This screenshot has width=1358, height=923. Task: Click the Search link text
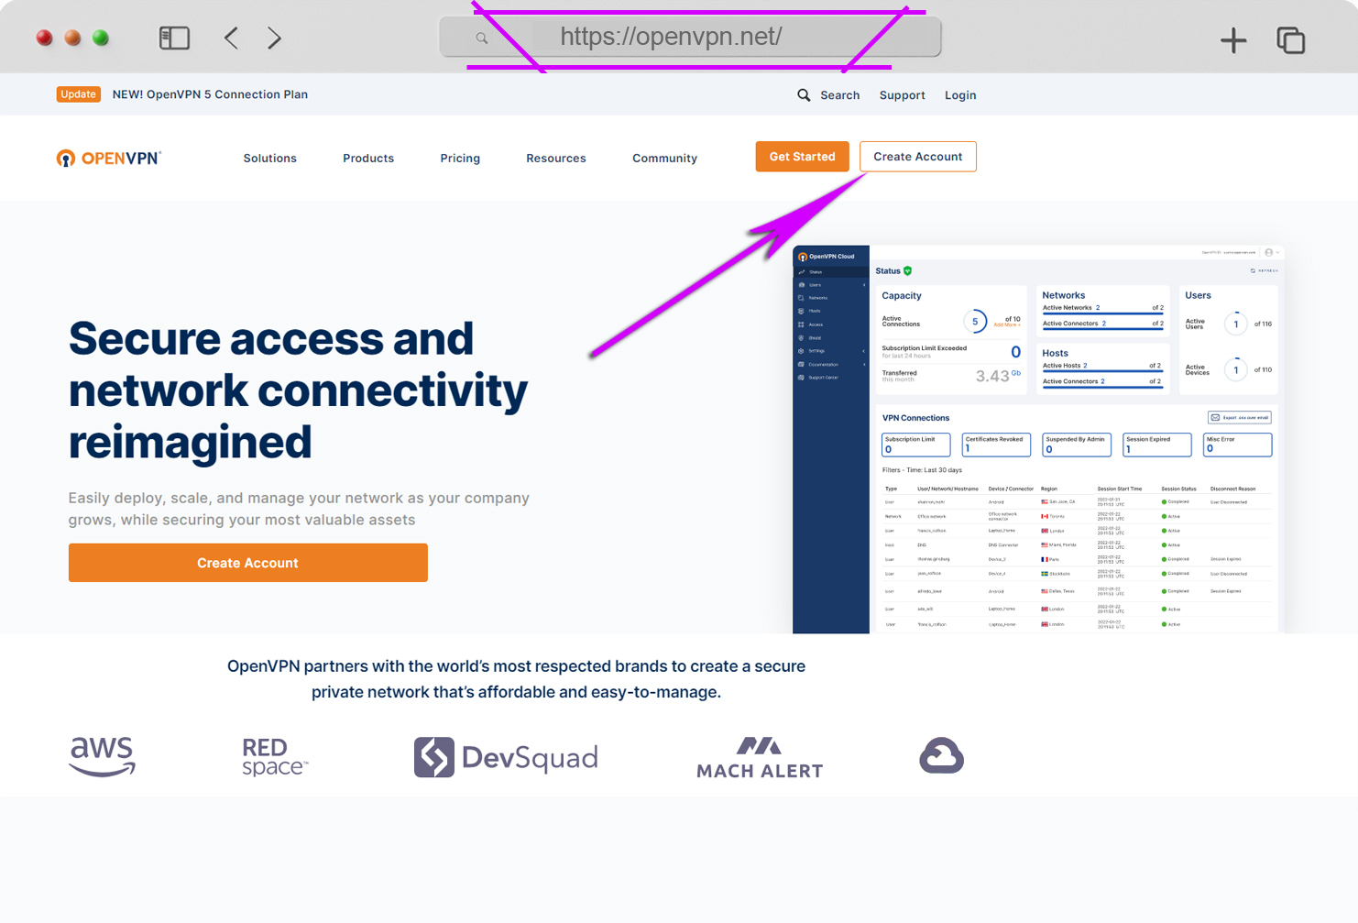coord(840,95)
